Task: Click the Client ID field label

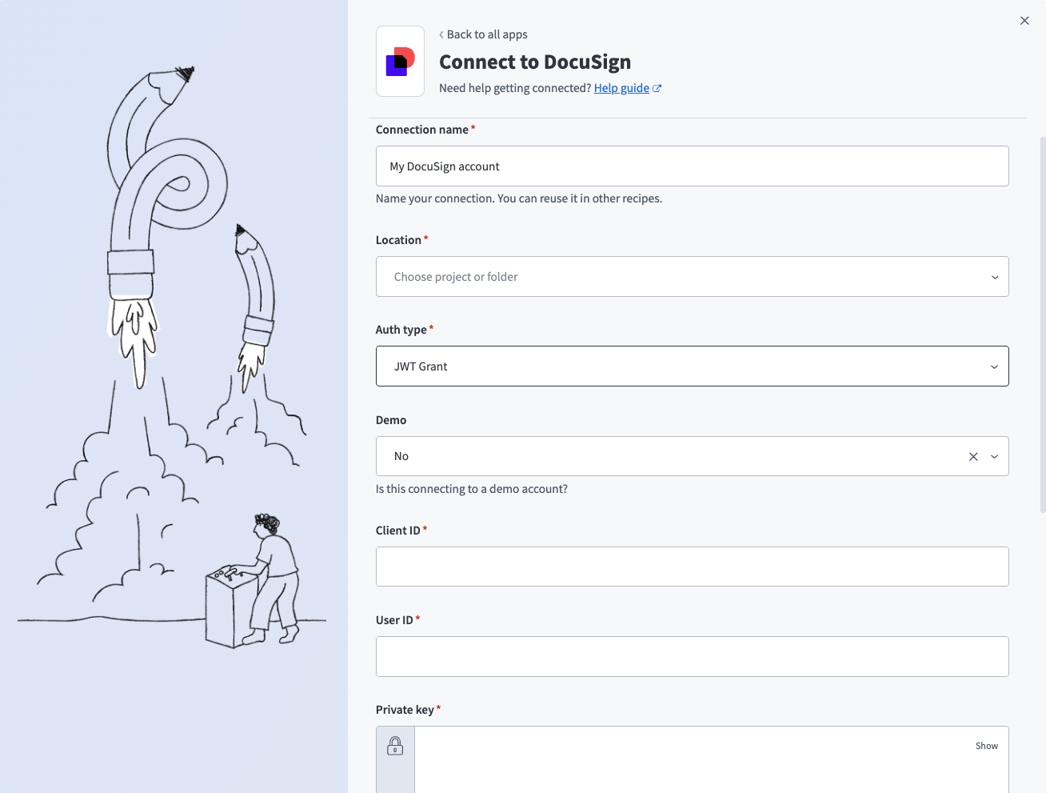Action: 398,531
